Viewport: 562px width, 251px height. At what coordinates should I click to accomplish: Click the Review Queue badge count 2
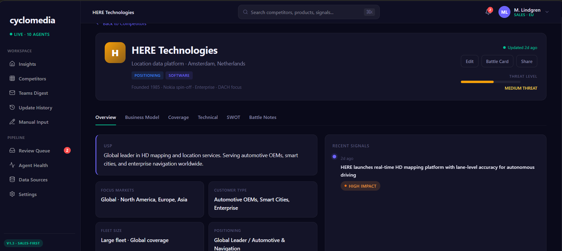click(67, 150)
